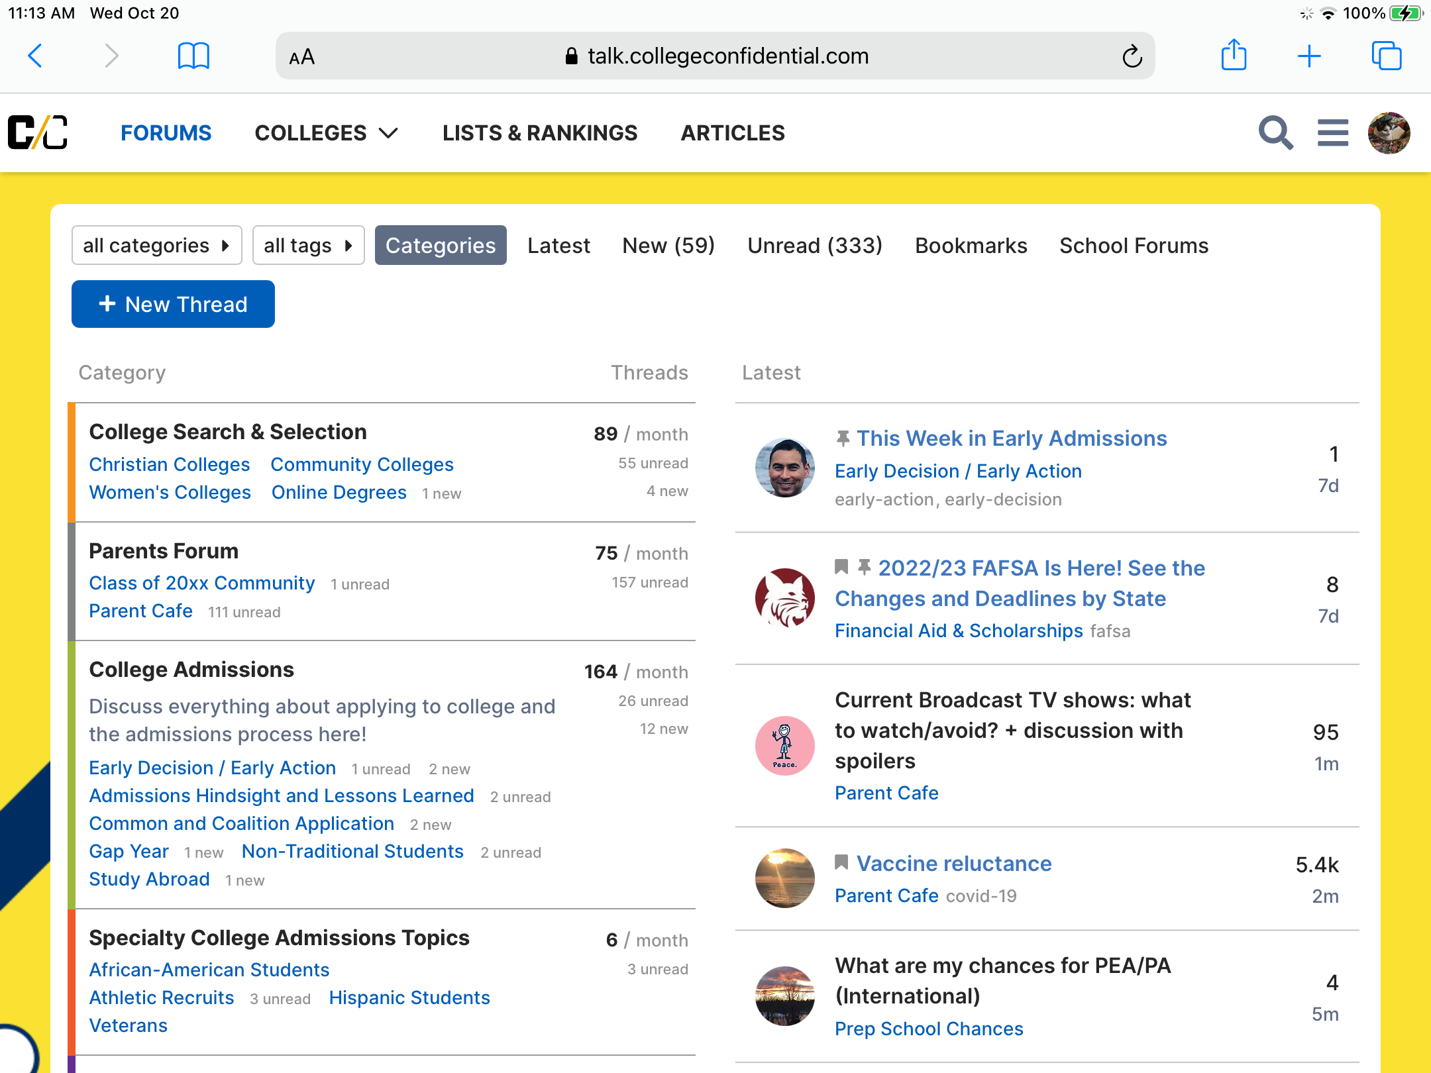Image resolution: width=1431 pixels, height=1073 pixels.
Task: Open Safari bookmarks book icon
Action: coord(193,56)
